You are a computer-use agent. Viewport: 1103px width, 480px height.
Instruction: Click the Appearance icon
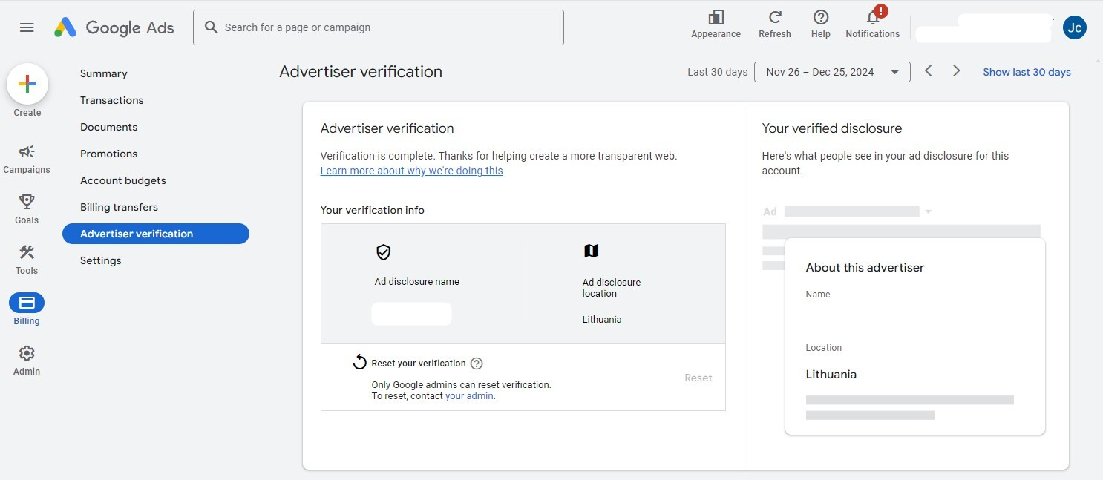716,18
